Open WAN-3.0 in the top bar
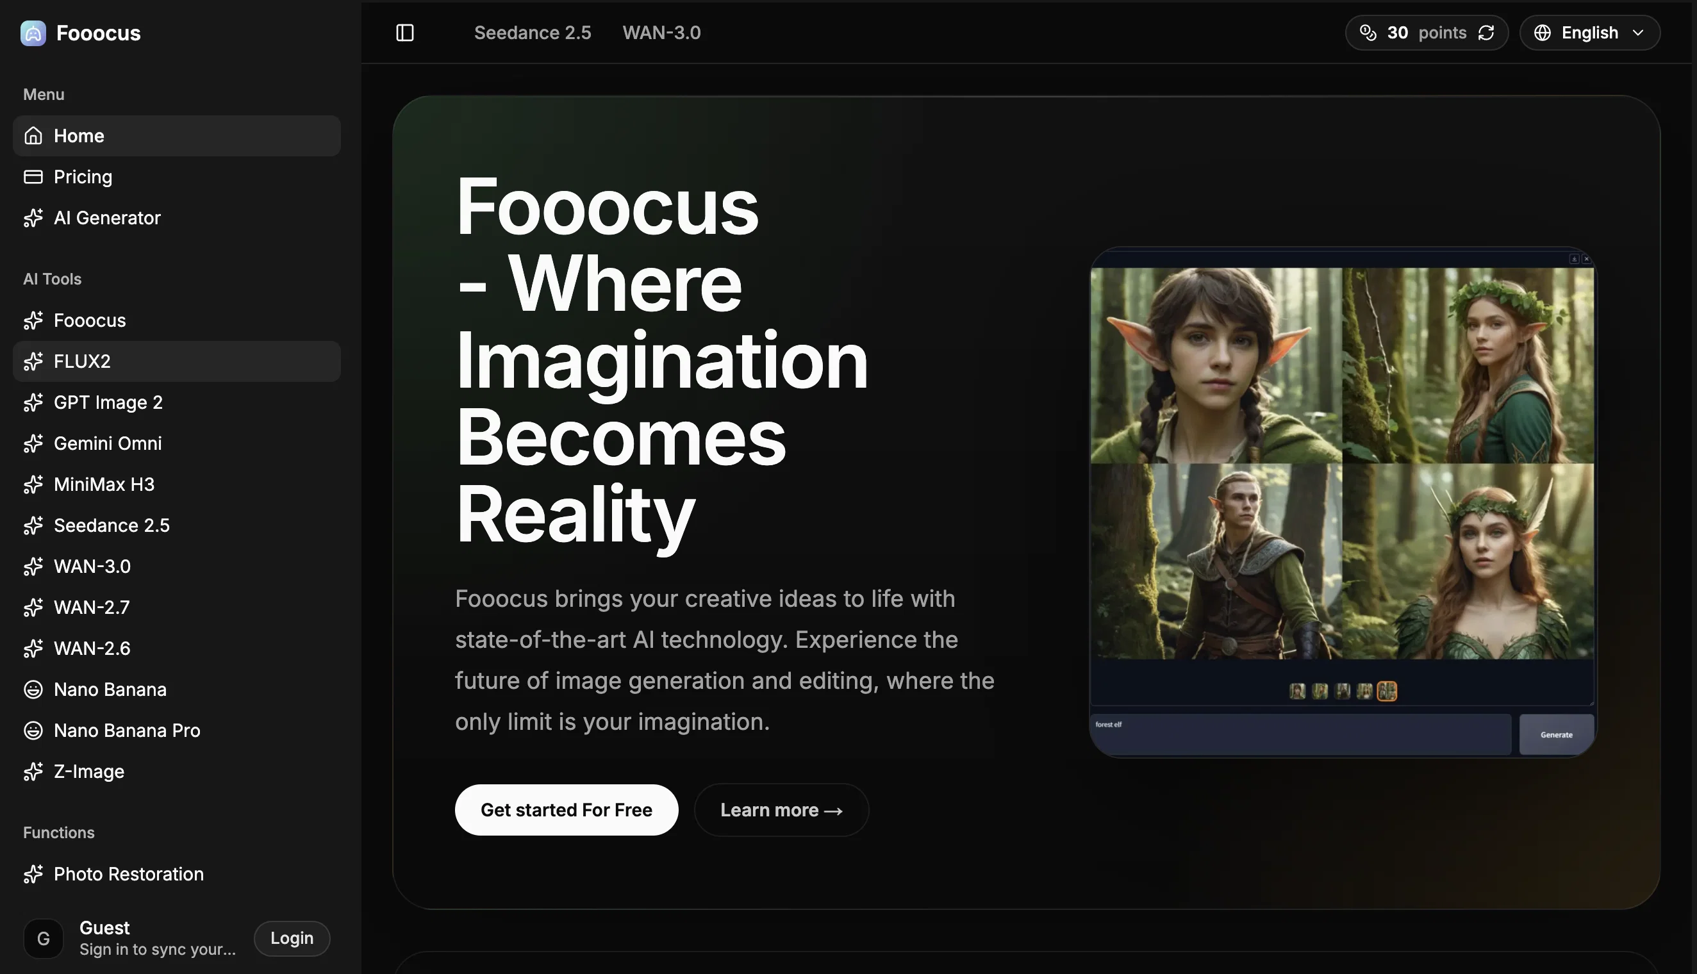 click(661, 33)
